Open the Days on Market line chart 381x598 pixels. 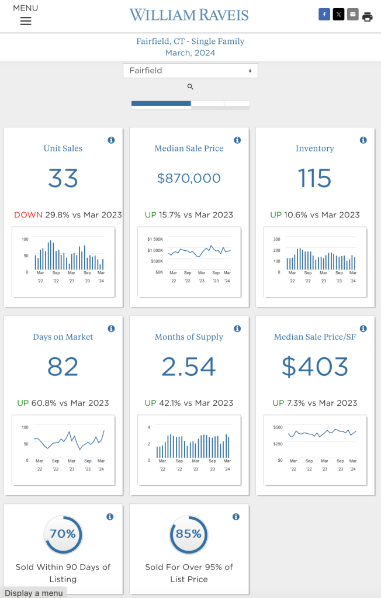point(63,450)
